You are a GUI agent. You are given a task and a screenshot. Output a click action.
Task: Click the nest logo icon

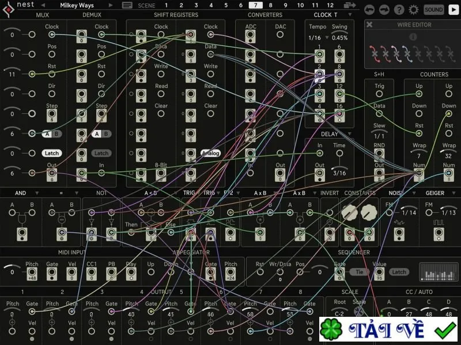[x=9, y=10]
